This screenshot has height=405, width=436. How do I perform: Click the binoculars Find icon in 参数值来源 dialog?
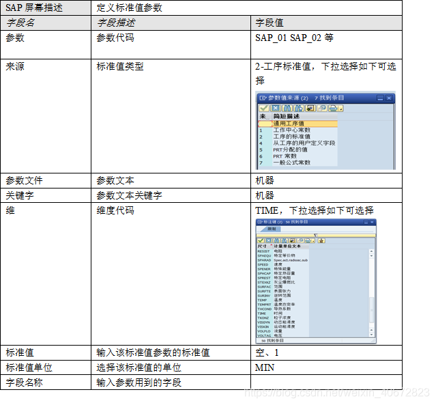tap(287, 108)
